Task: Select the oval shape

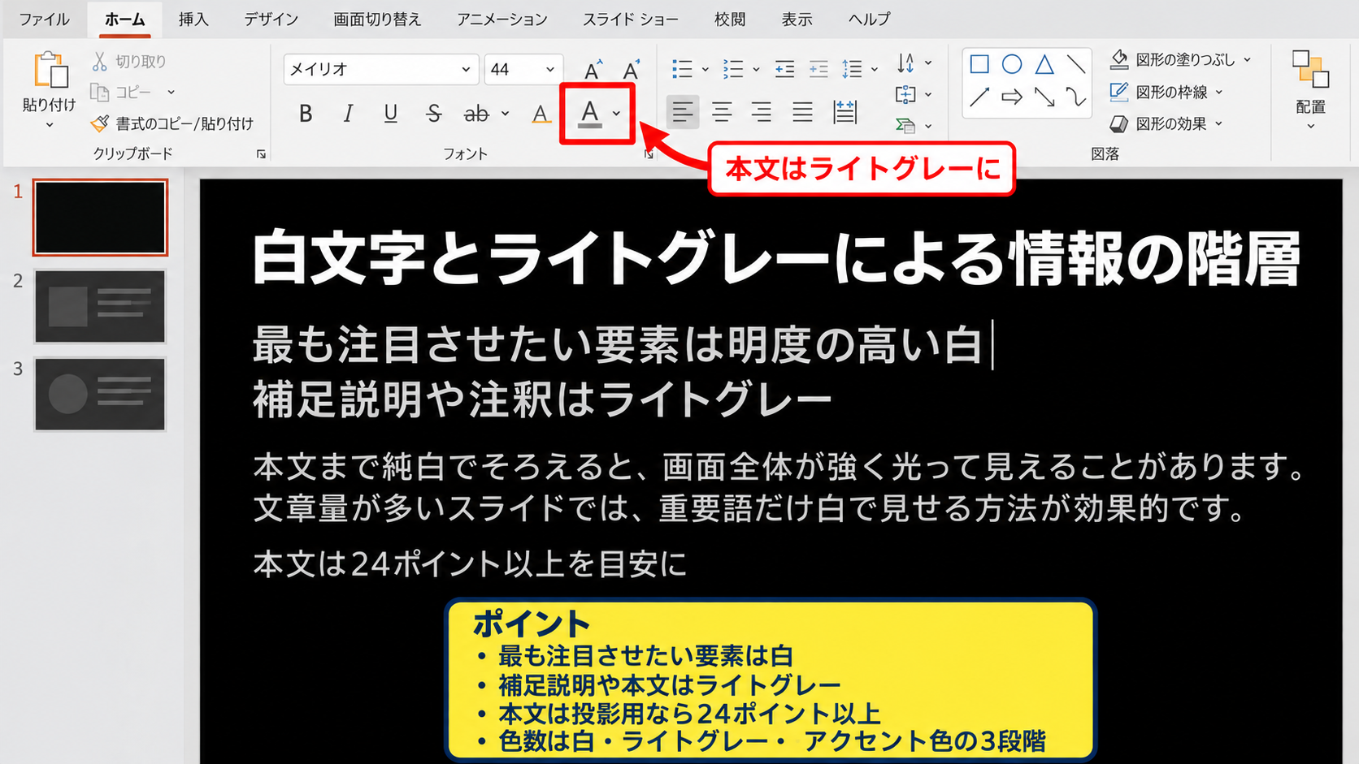Action: pyautogui.click(x=1012, y=64)
